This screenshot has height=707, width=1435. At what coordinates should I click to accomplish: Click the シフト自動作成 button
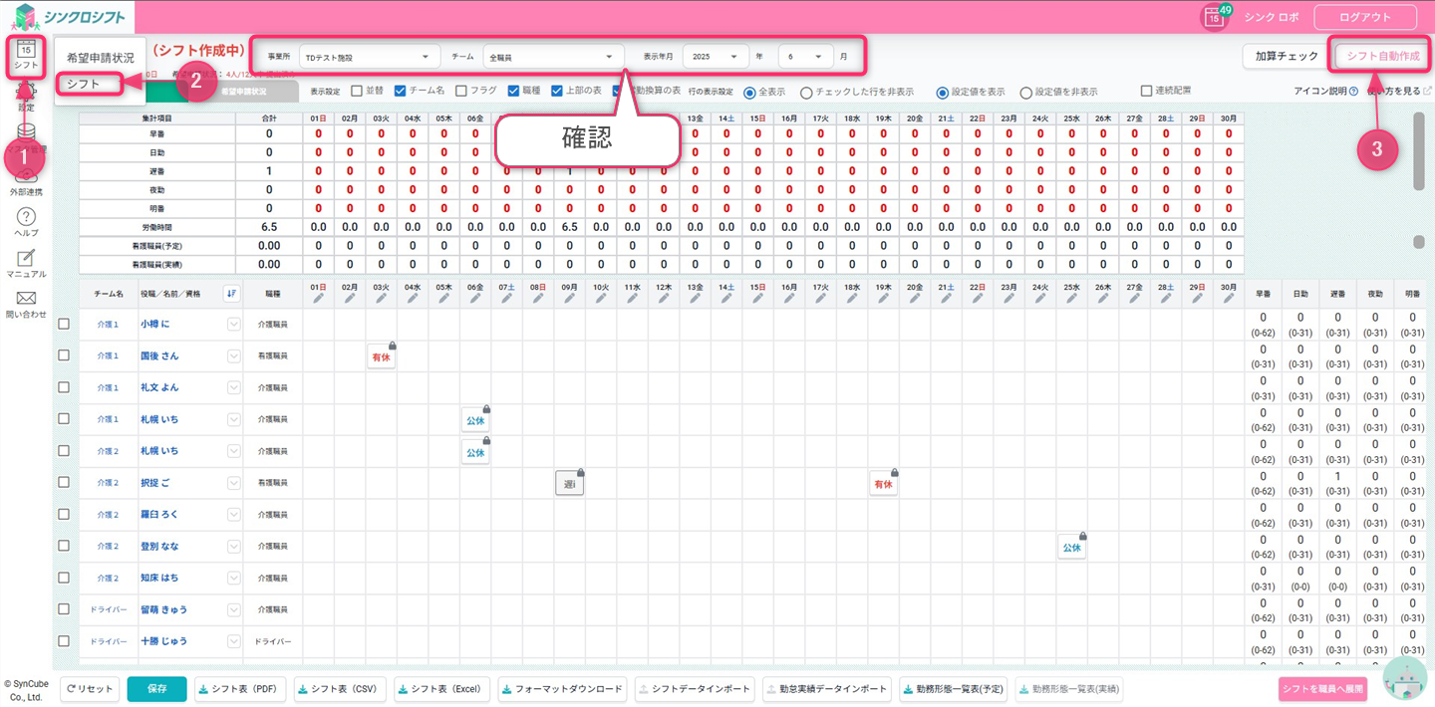point(1383,56)
